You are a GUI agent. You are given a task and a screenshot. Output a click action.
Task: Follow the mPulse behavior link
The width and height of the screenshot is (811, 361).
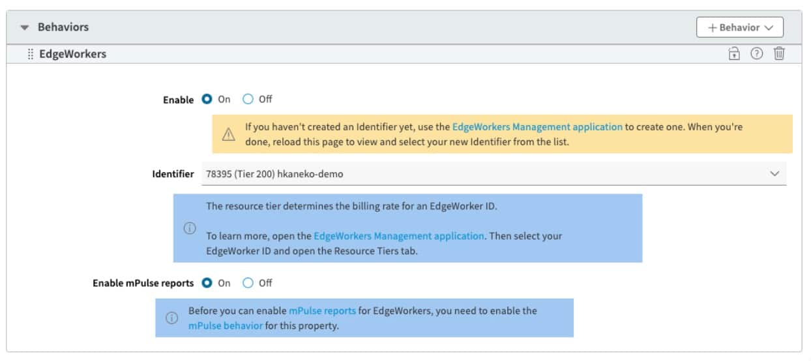point(226,325)
